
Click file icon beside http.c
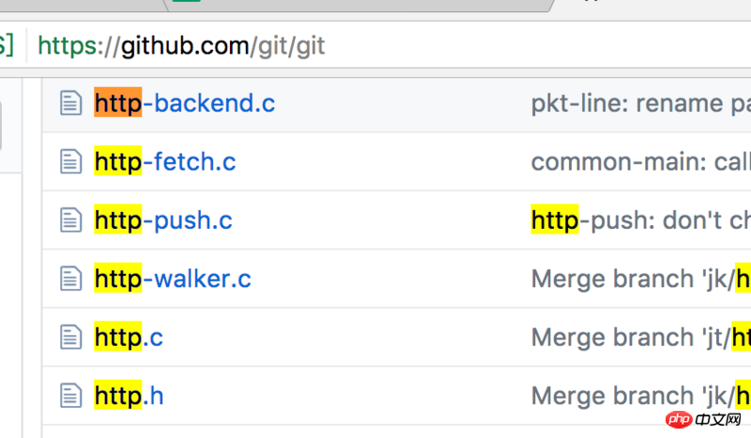point(71,337)
